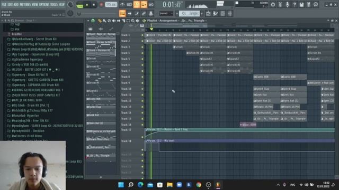Screen dimensions: 339x190
Task: Click the multilink controllers icon
Action: (x=151, y=14)
